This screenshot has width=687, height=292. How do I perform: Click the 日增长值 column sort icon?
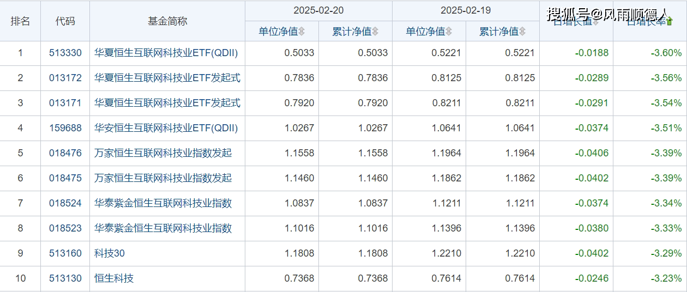click(595, 22)
